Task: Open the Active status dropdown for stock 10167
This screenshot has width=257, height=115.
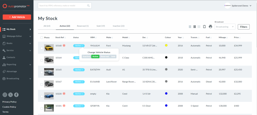Action: coord(79,82)
